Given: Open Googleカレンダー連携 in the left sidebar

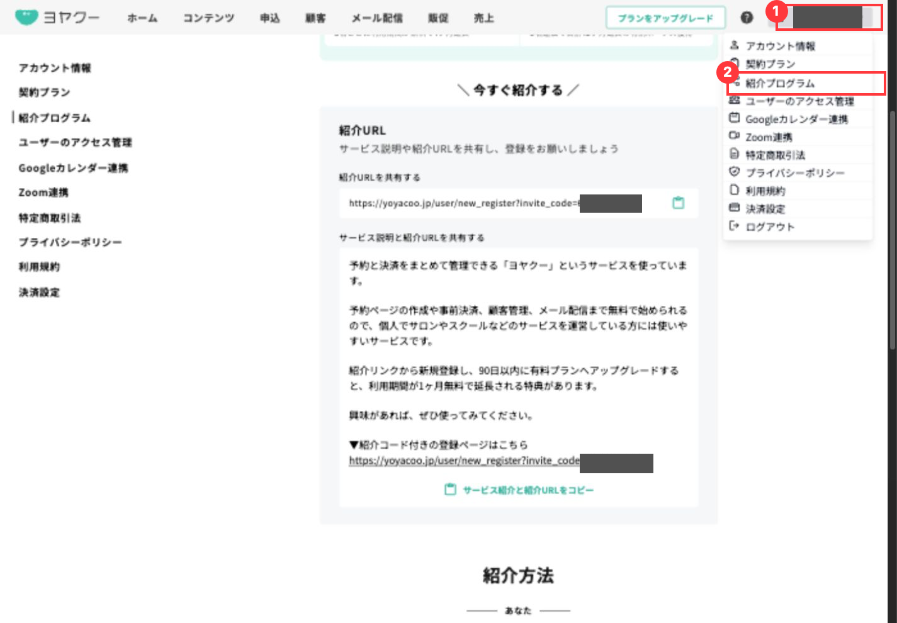Looking at the screenshot, I should pos(73,168).
